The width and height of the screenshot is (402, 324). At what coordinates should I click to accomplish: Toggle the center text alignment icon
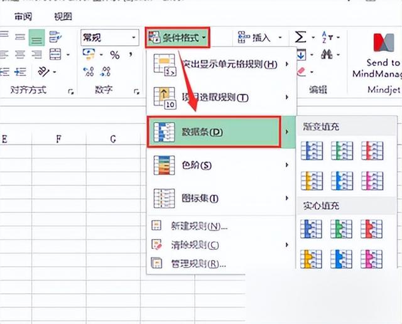[20, 55]
